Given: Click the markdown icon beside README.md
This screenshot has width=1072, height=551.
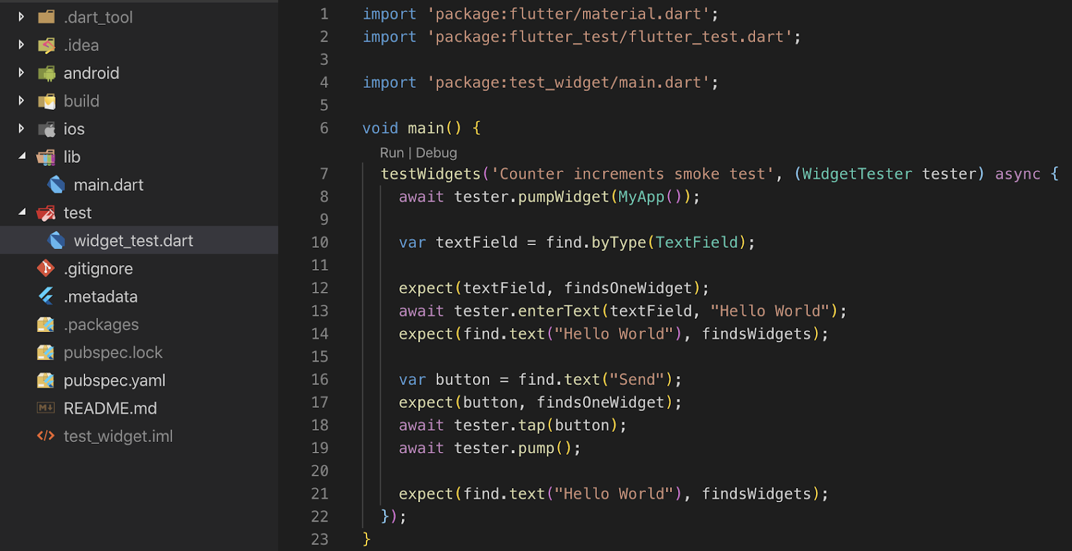Looking at the screenshot, I should coord(46,408).
